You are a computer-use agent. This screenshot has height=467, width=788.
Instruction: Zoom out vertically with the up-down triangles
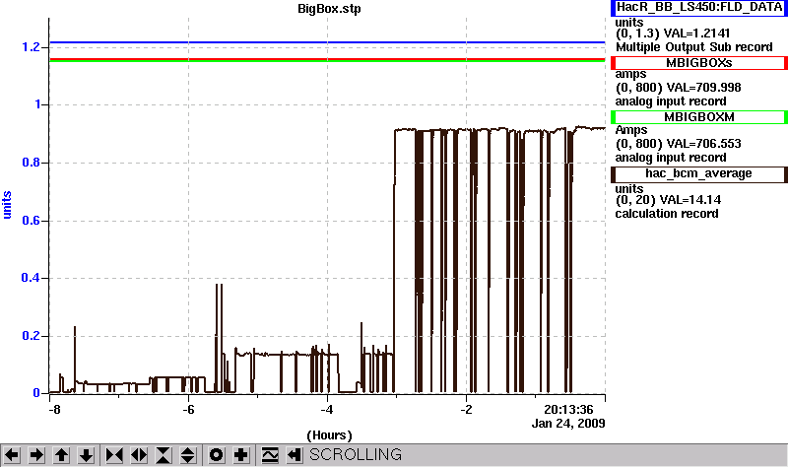pyautogui.click(x=188, y=455)
